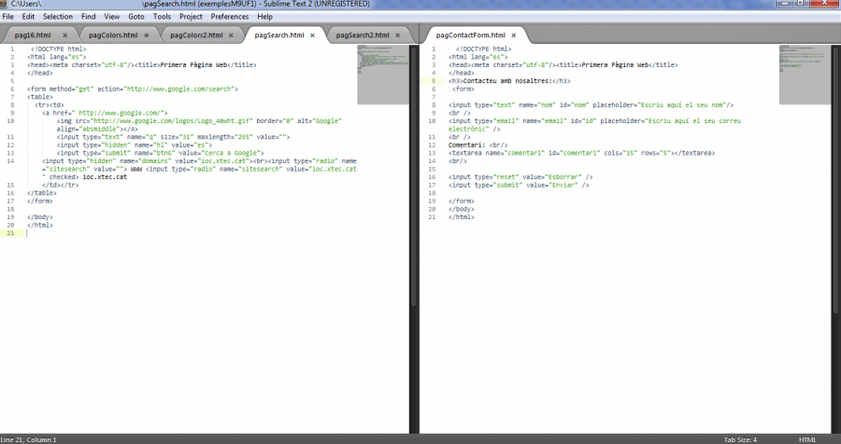The image size is (841, 444).
Task: Open the File menu
Action: pyautogui.click(x=8, y=17)
